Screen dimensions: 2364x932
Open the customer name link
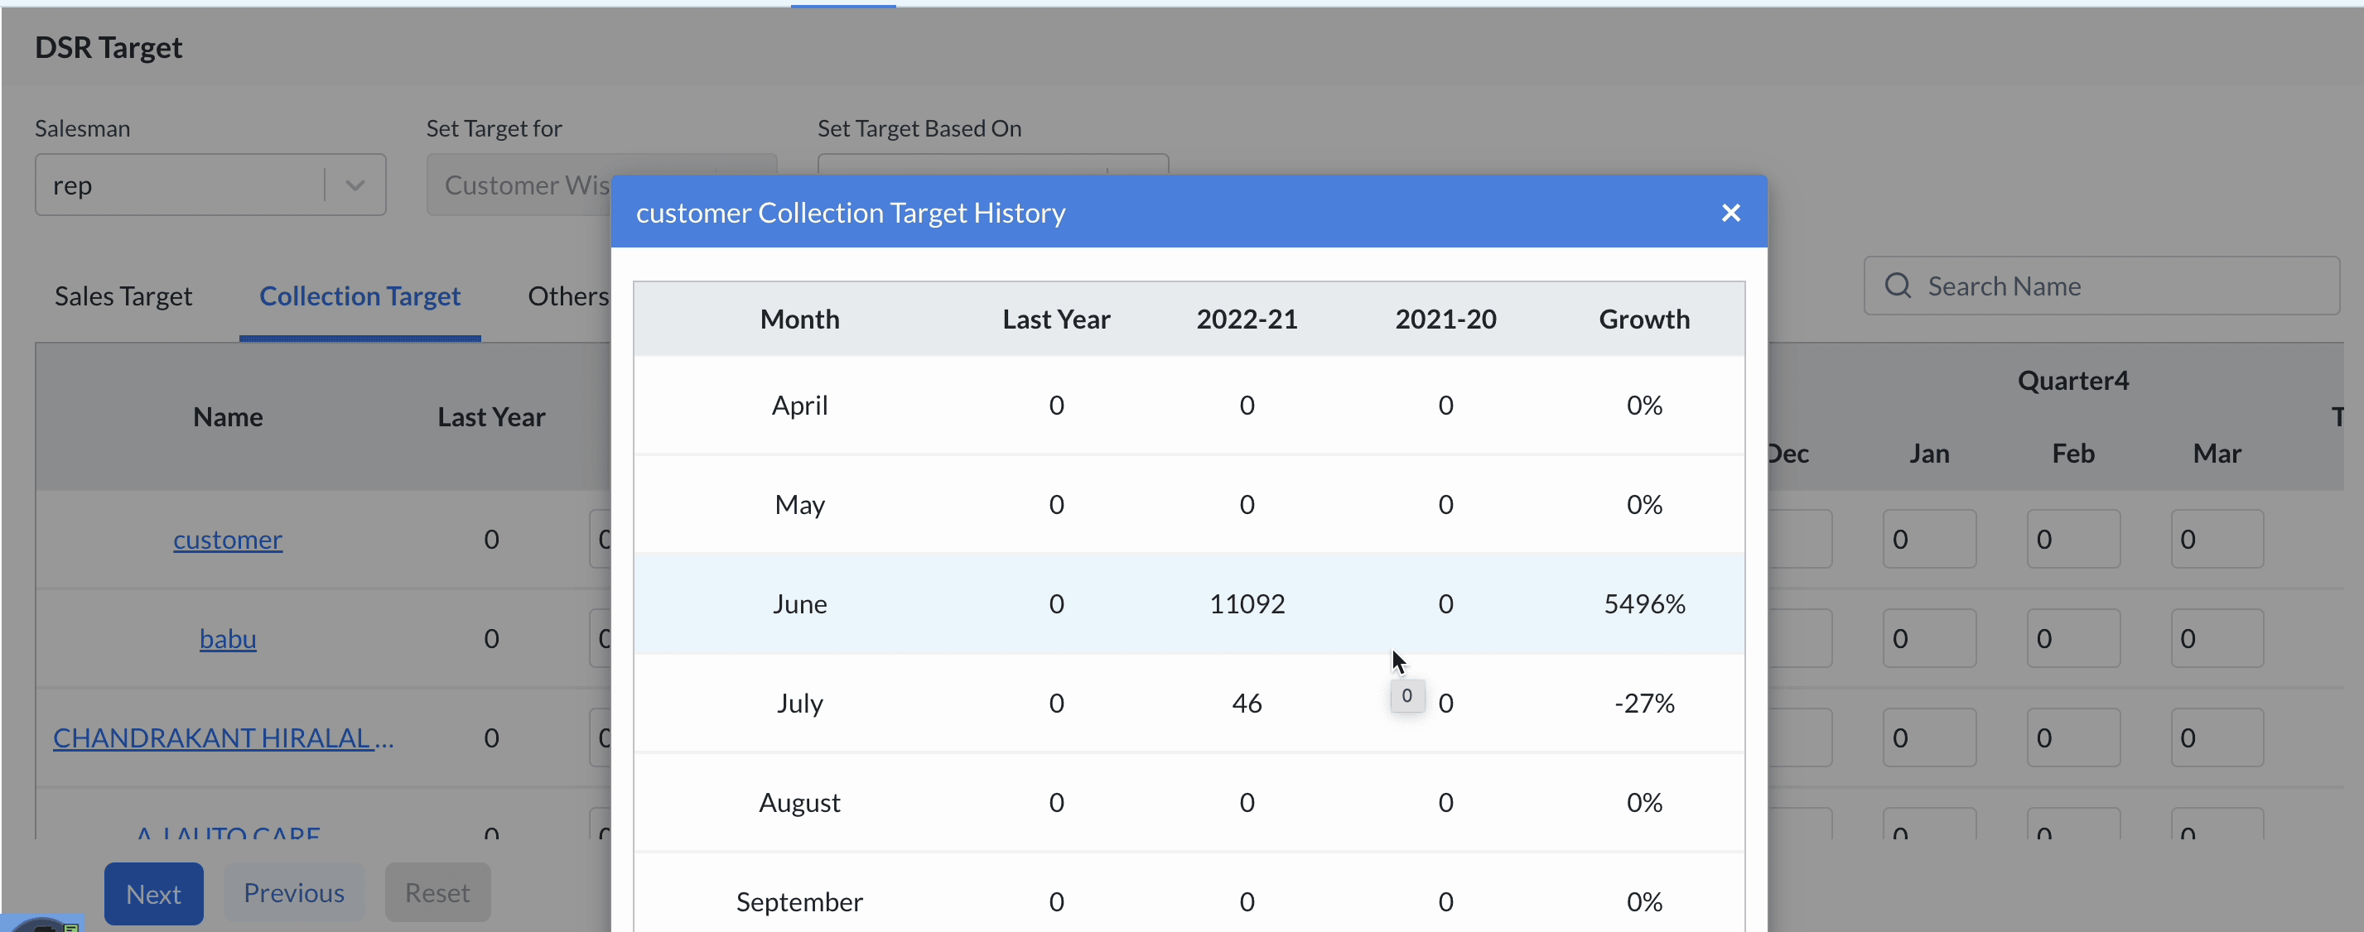(228, 540)
